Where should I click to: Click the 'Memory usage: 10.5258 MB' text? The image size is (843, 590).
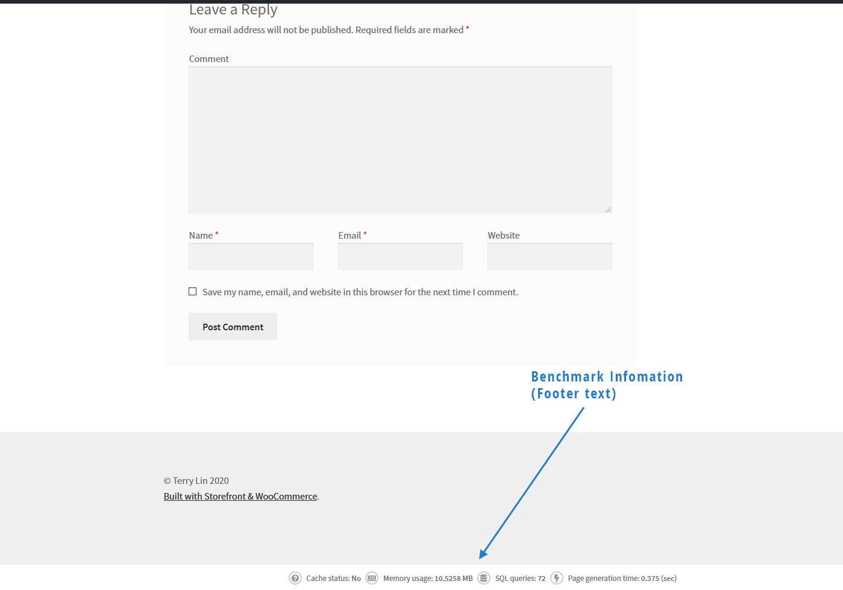pos(428,579)
